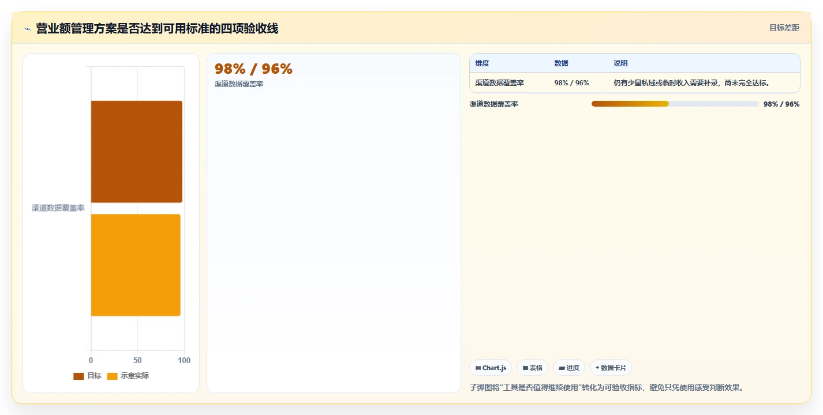Click the 渠道数据覆盖率 chart axis label
The width and height of the screenshot is (823, 415).
[x=58, y=208]
